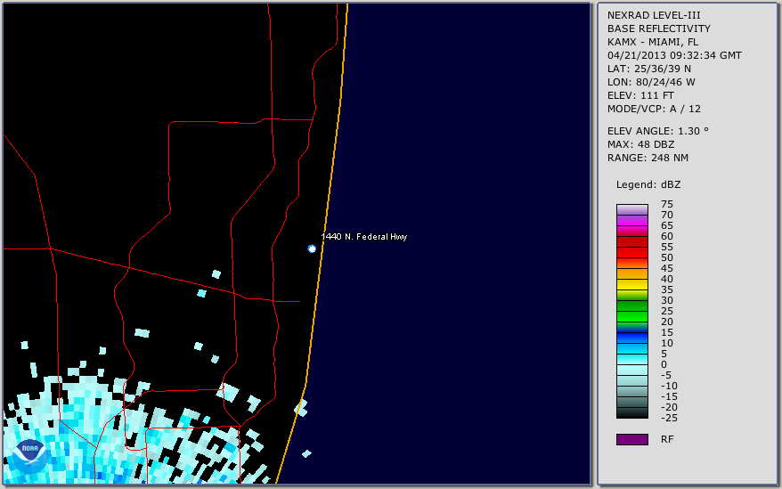
Task: Click the 20 dBZ green legend swatch
Action: (x=632, y=316)
